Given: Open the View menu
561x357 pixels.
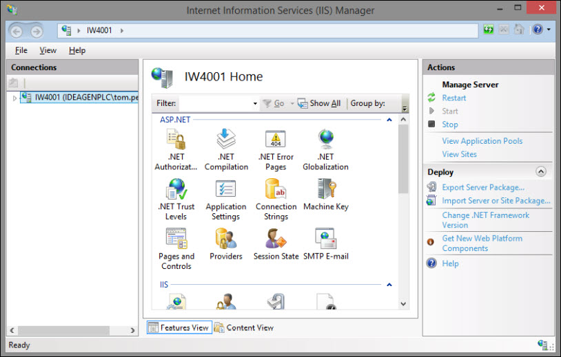Looking at the screenshot, I should tap(48, 50).
